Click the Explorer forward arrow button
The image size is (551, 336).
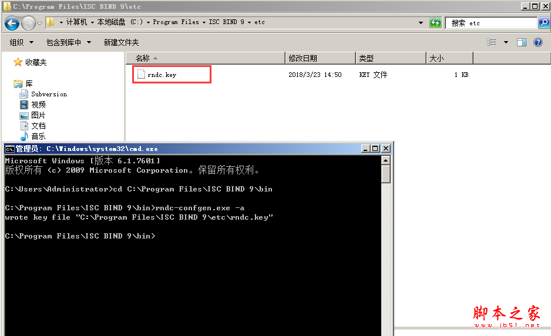[28, 23]
